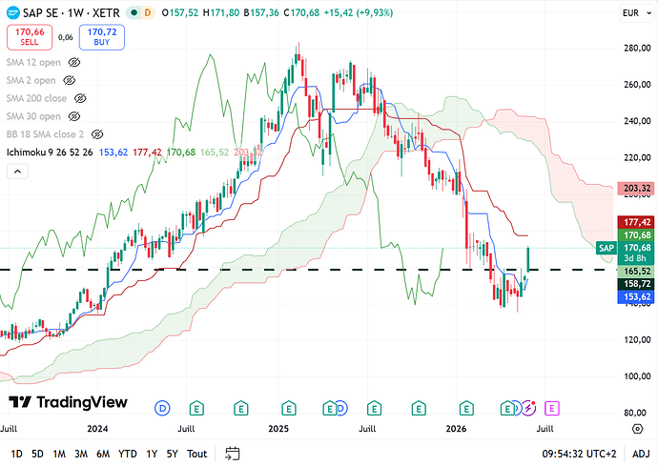The width and height of the screenshot is (658, 466).
Task: Select the 1Y time range
Action: point(152,454)
